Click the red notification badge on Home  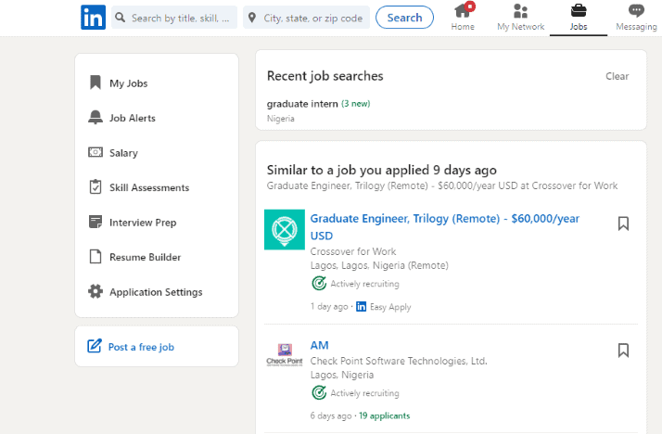[470, 6]
